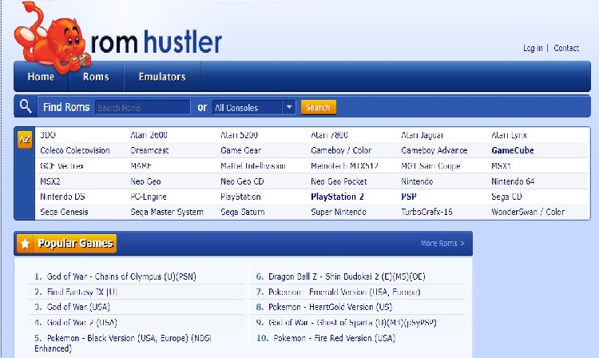Browse PSP roms
Screen dimensions: 599x358
click(x=409, y=197)
